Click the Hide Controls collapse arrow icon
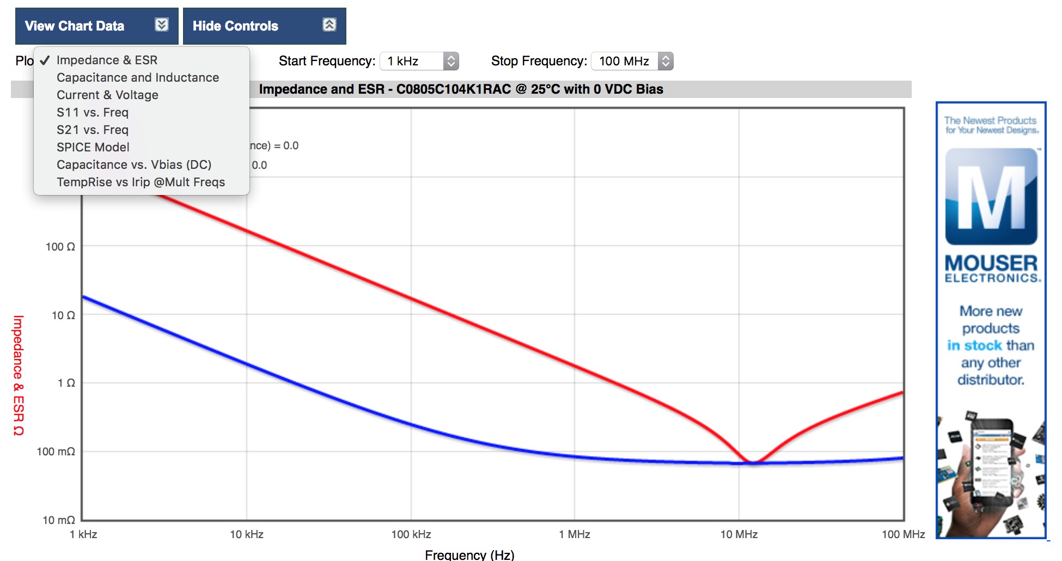 329,25
